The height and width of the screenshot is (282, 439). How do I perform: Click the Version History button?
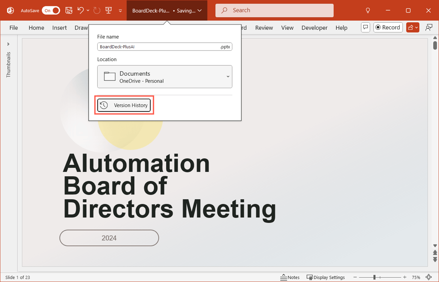point(124,105)
